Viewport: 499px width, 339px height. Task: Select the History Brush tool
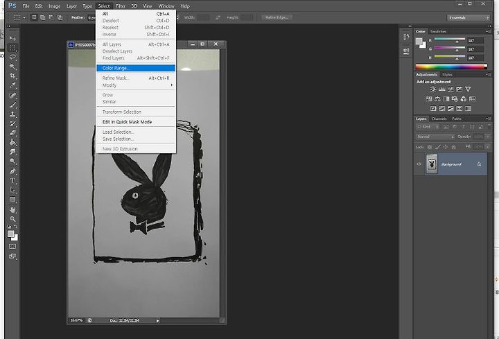click(x=12, y=123)
